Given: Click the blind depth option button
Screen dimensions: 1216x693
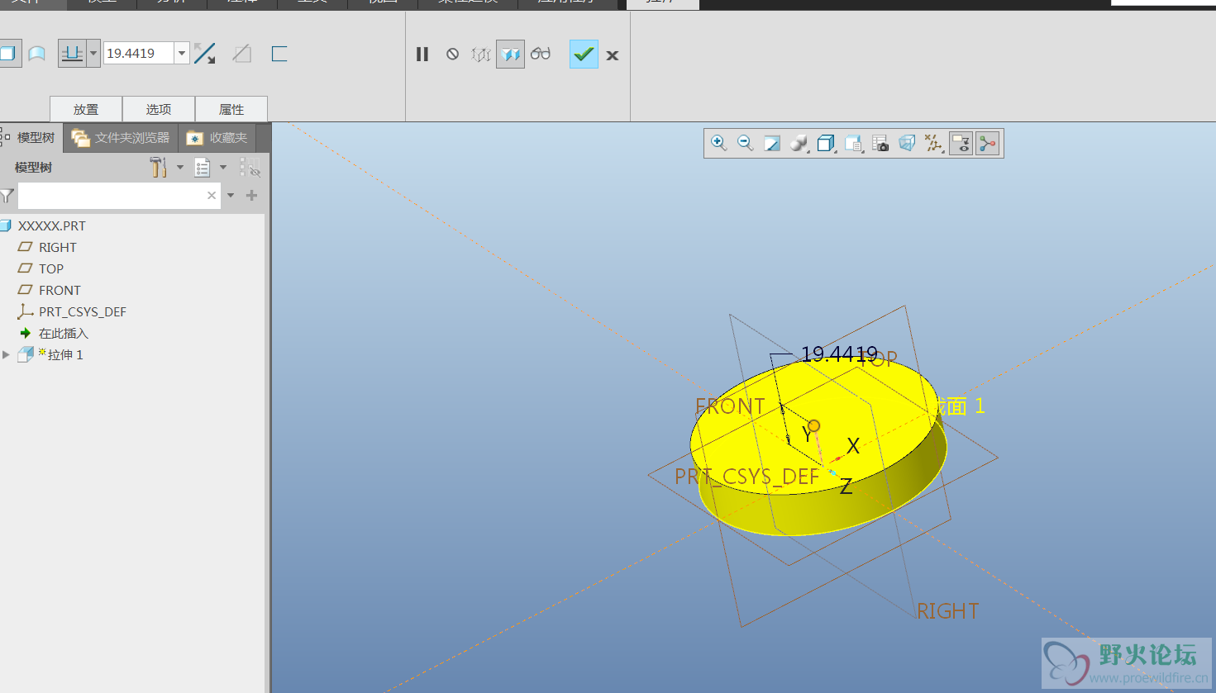Looking at the screenshot, I should (x=72, y=54).
